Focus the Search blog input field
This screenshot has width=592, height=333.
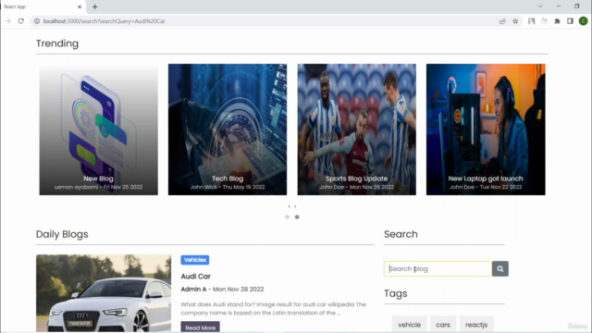click(438, 269)
